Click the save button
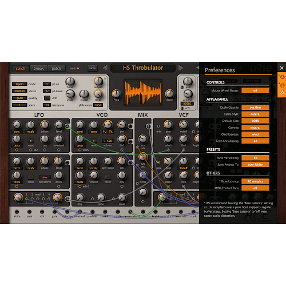The width and height of the screenshot is (286, 286). (92, 68)
